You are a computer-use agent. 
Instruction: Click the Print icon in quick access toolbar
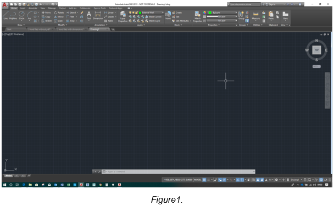click(36, 4)
